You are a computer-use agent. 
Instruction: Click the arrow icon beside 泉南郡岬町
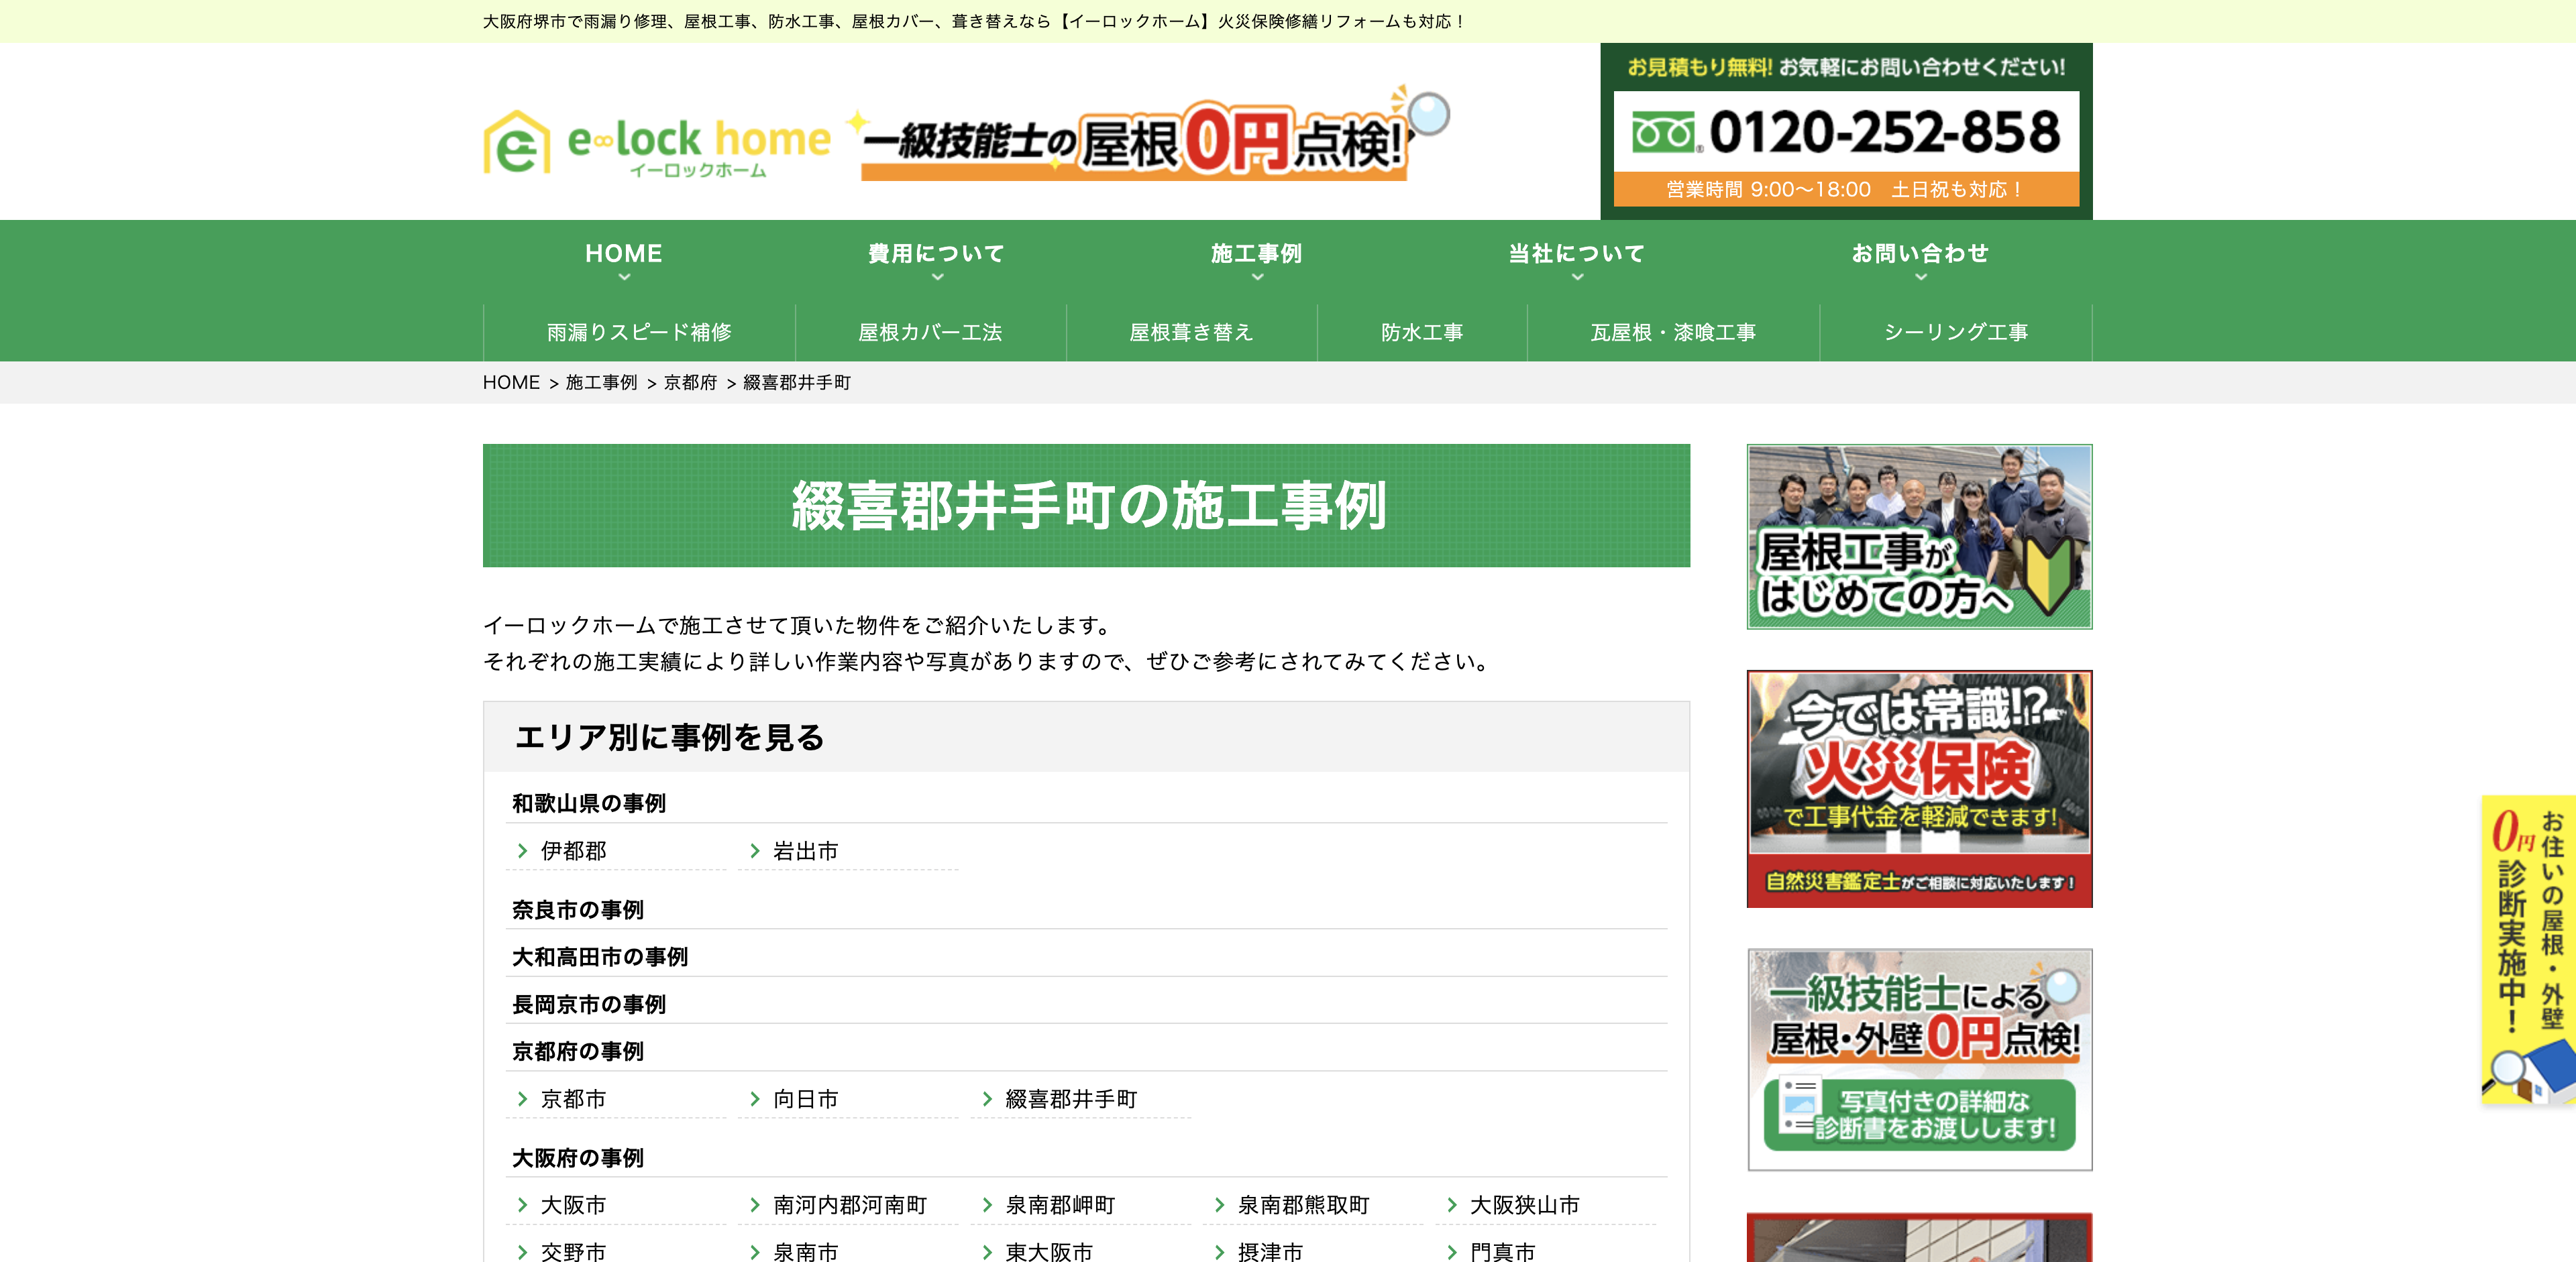point(987,1205)
